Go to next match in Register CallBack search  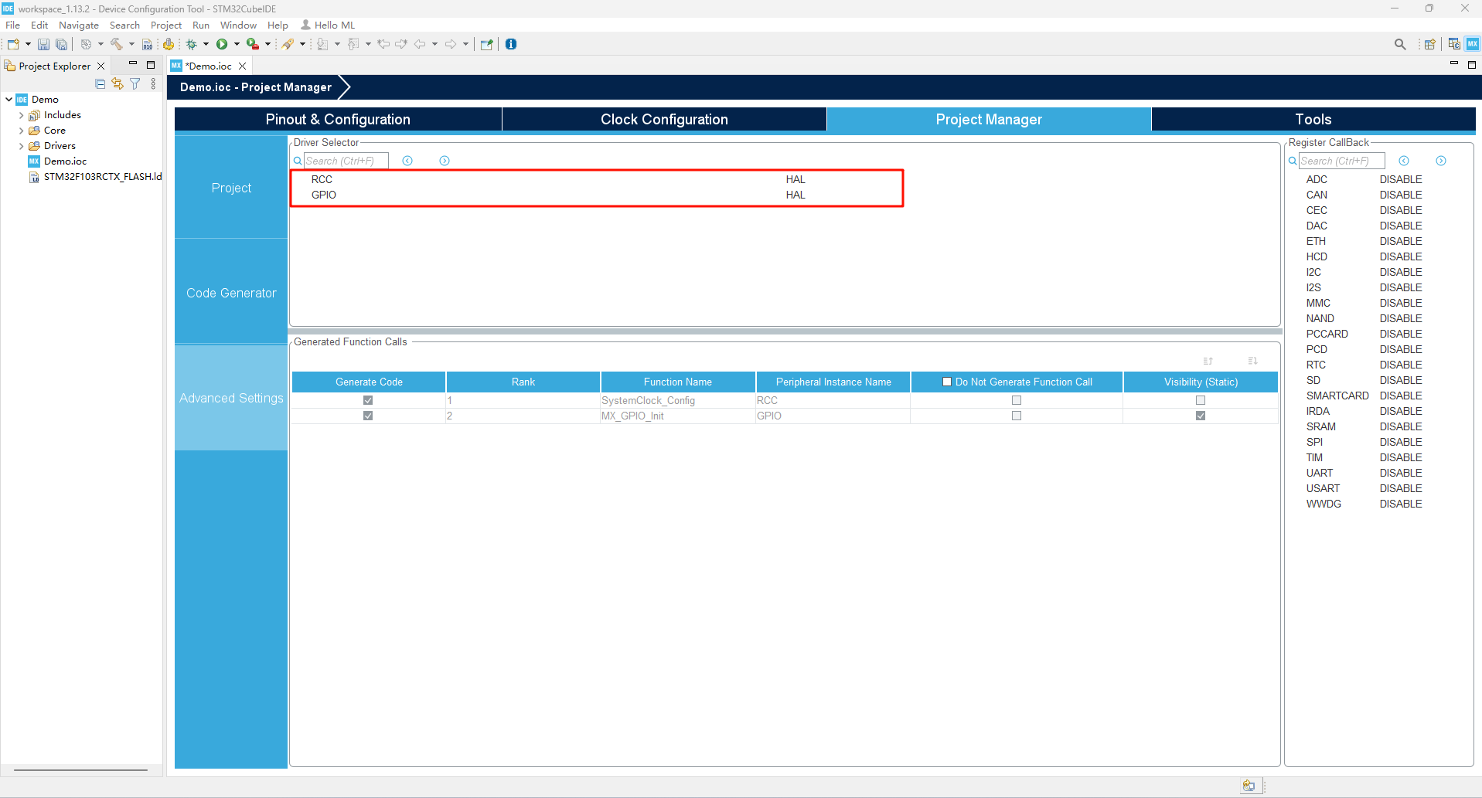point(1441,161)
